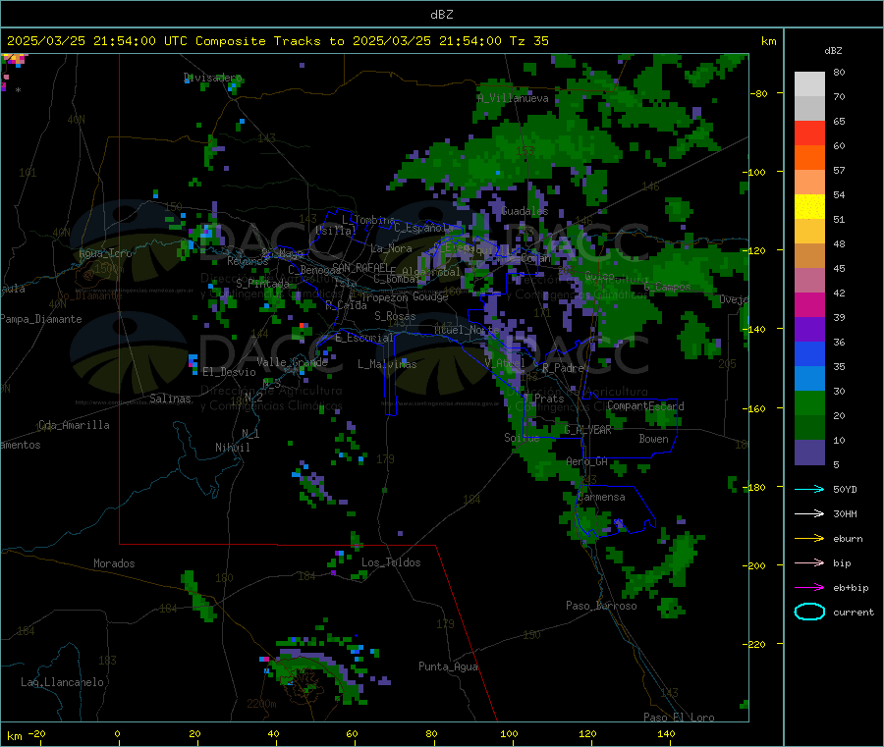
Task: Select the magenta swatch in dBZ scale
Action: click(809, 304)
